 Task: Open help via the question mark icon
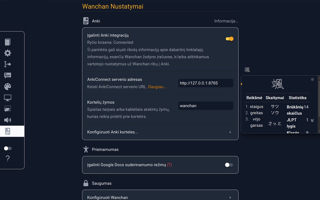coord(8,158)
